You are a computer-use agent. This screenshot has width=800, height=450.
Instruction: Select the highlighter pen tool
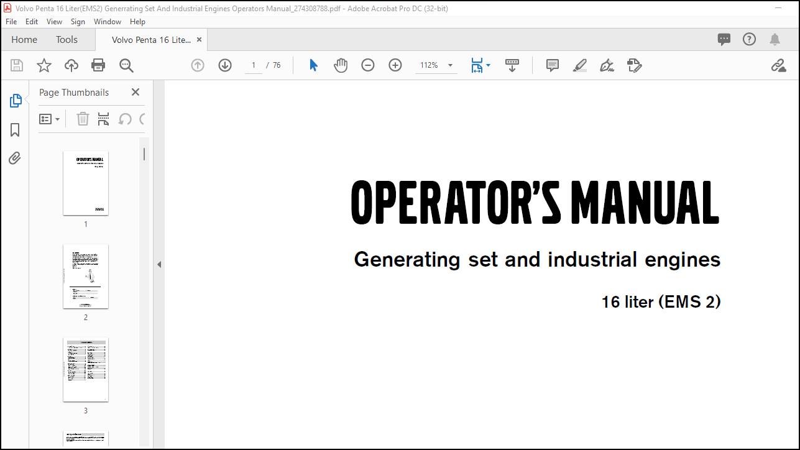click(x=580, y=65)
